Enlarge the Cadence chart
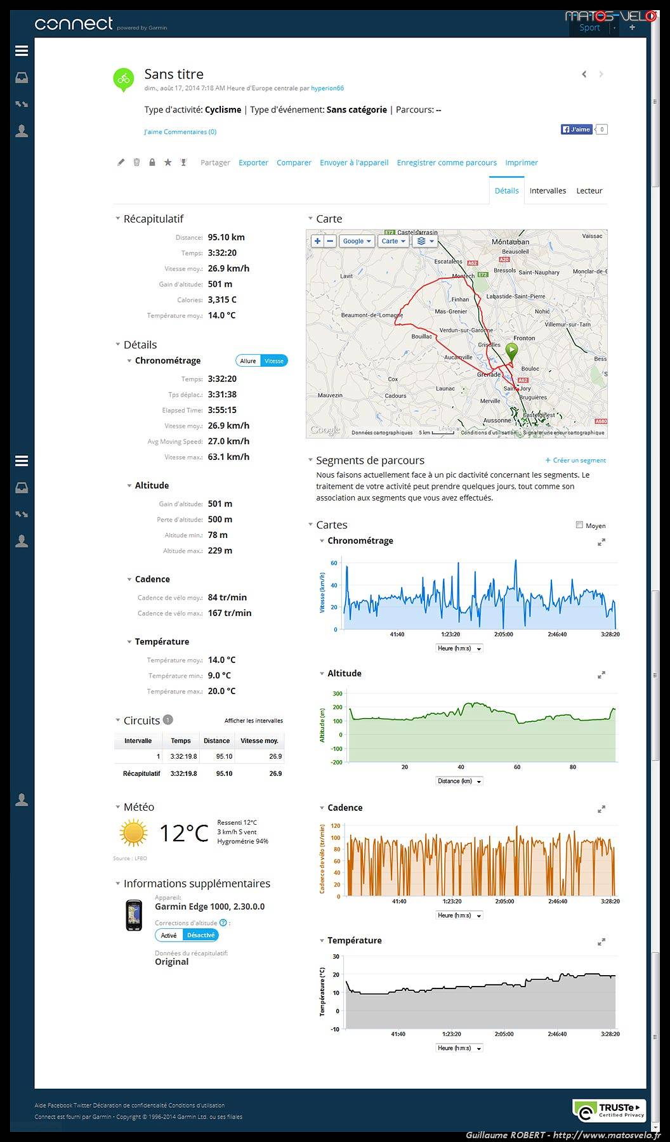The width and height of the screenshot is (670, 1142). tap(601, 809)
